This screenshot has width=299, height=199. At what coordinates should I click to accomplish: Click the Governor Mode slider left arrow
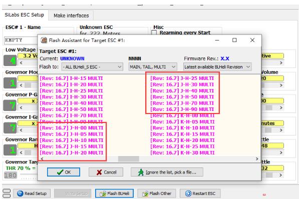click(21, 85)
